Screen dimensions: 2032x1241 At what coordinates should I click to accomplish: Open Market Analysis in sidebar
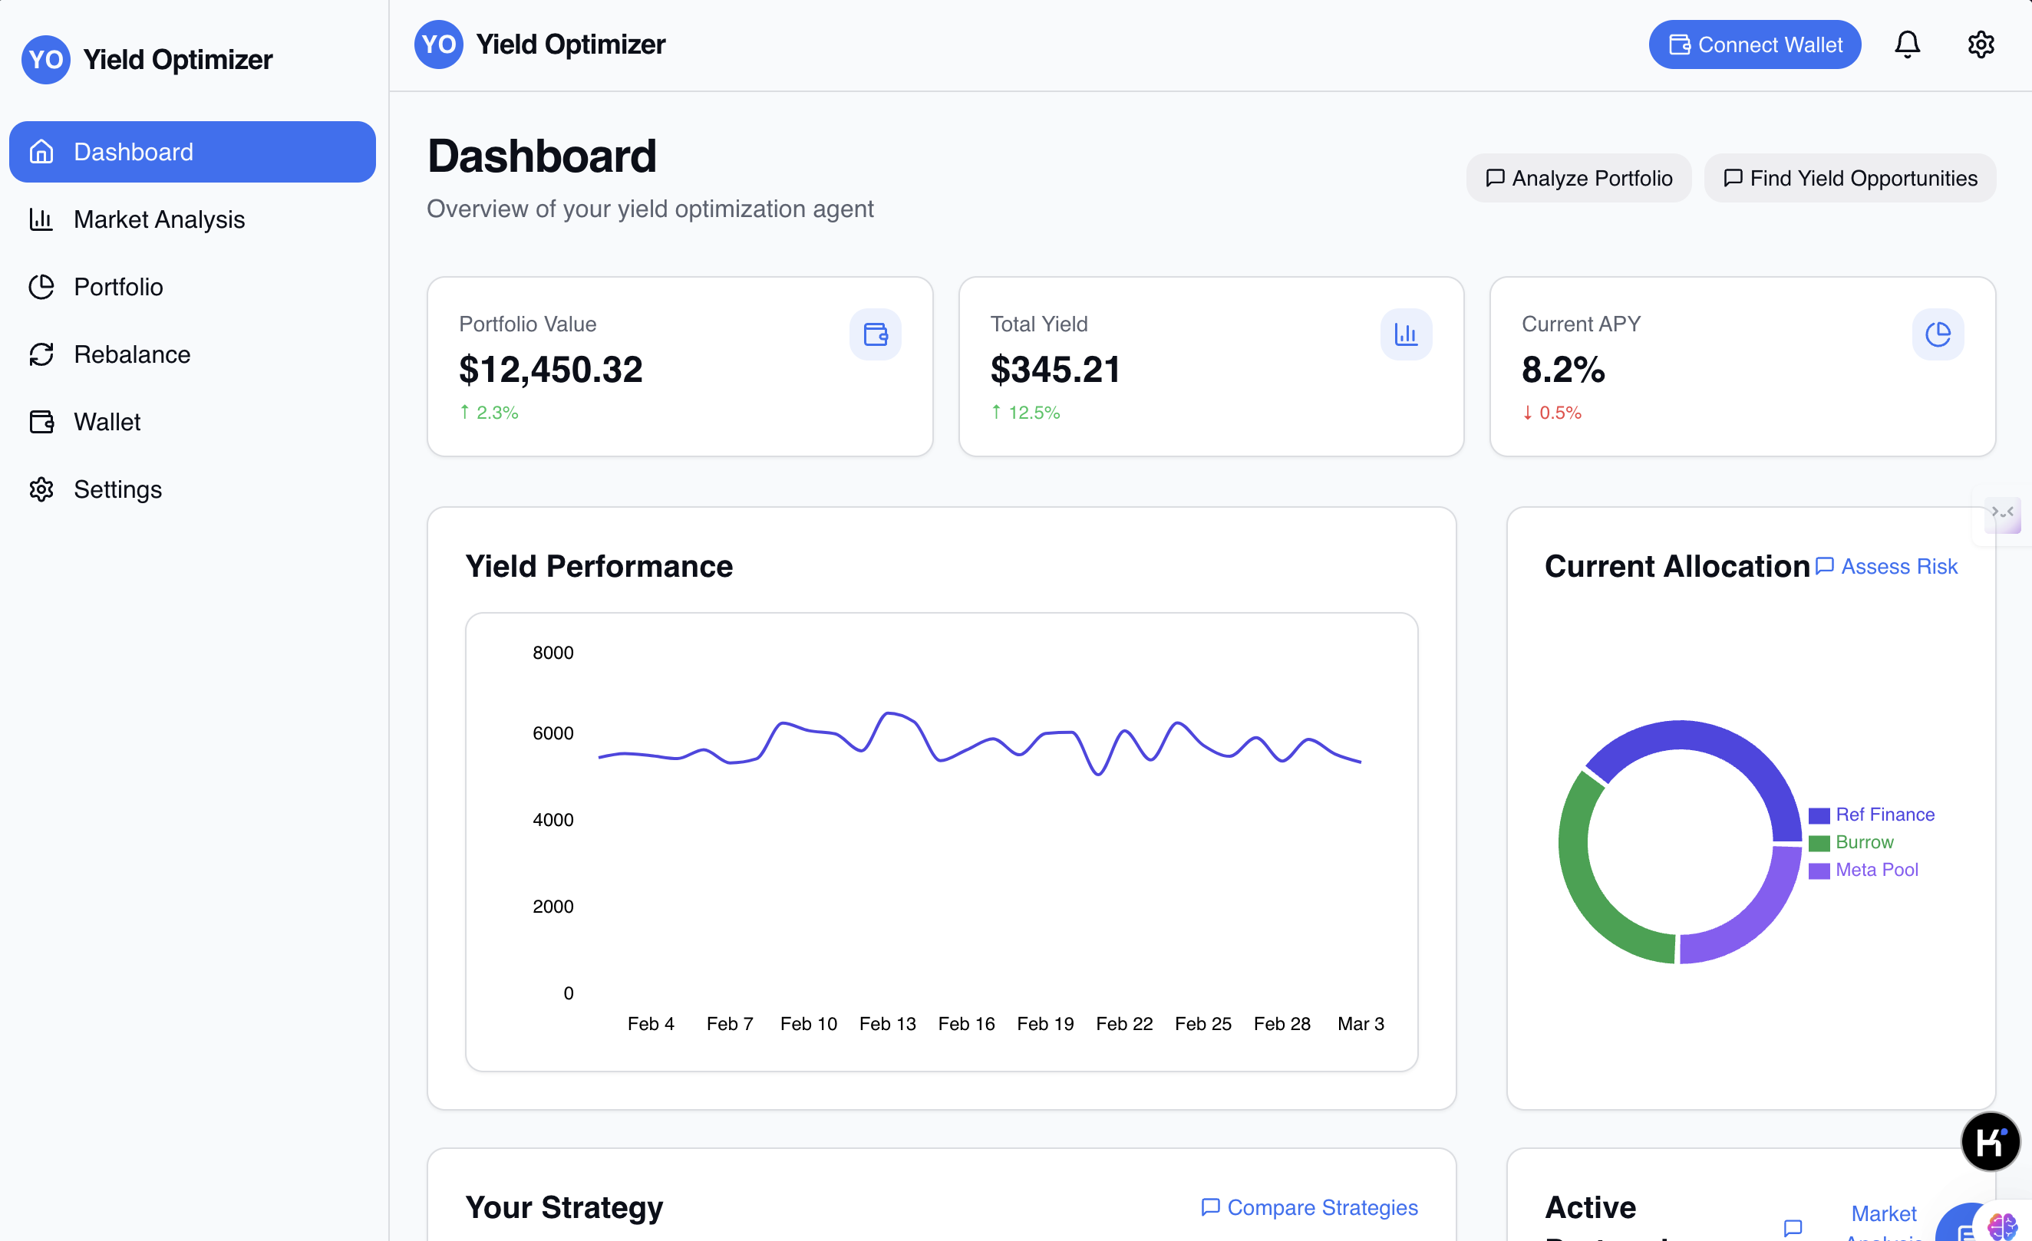[158, 219]
